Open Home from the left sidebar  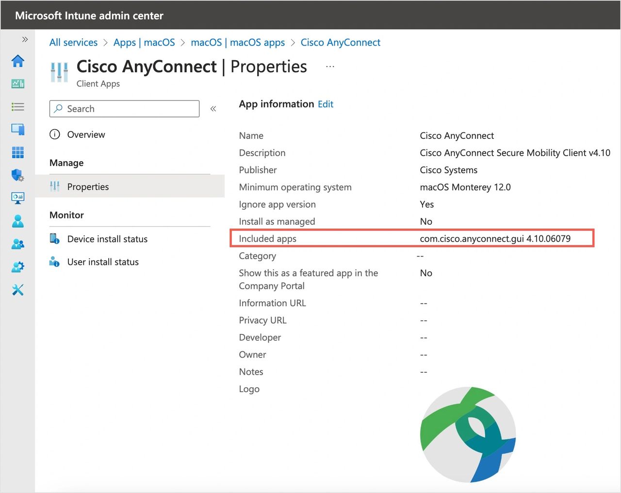(18, 61)
